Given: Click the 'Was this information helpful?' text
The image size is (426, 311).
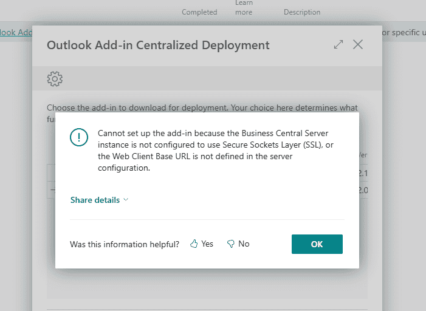Looking at the screenshot, I should pos(125,244).
